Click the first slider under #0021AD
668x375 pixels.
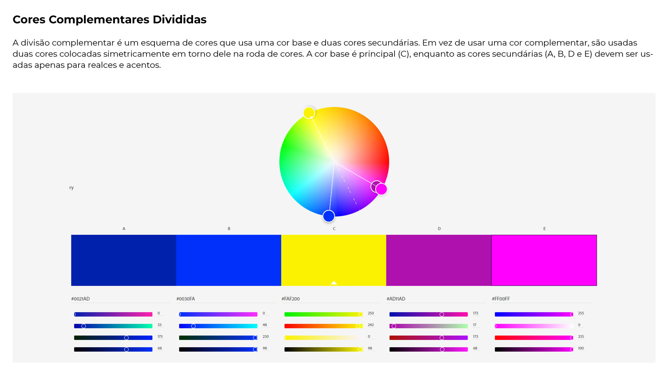pyautogui.click(x=113, y=314)
